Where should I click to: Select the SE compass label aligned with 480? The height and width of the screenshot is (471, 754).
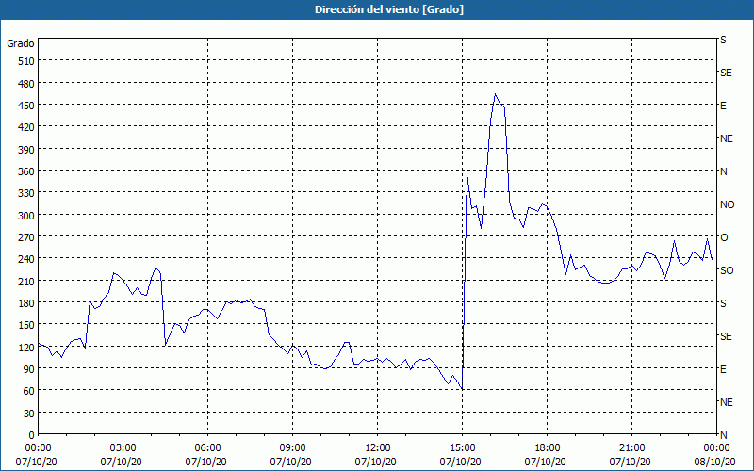pos(726,73)
